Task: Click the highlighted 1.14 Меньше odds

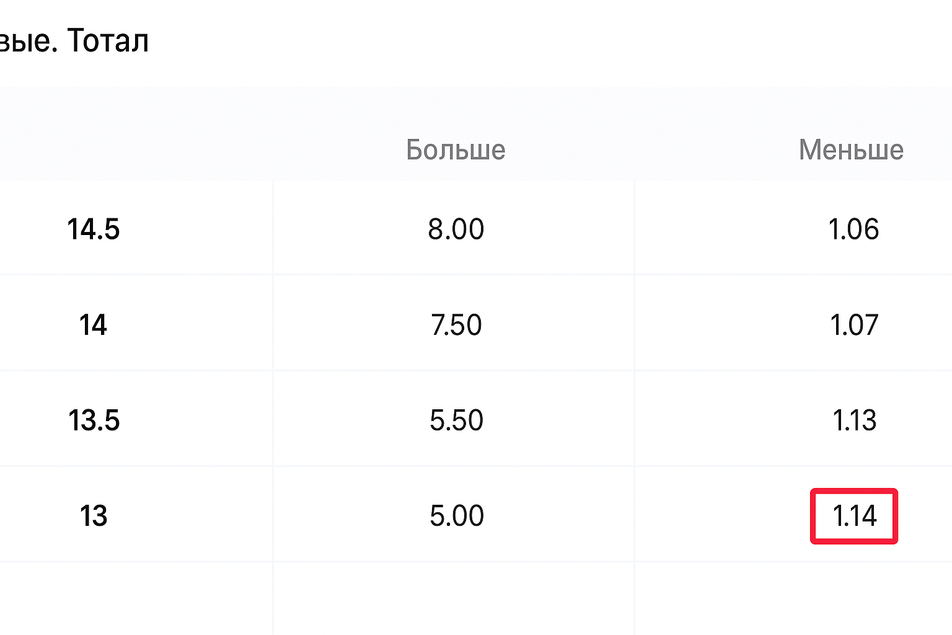Action: click(x=854, y=516)
